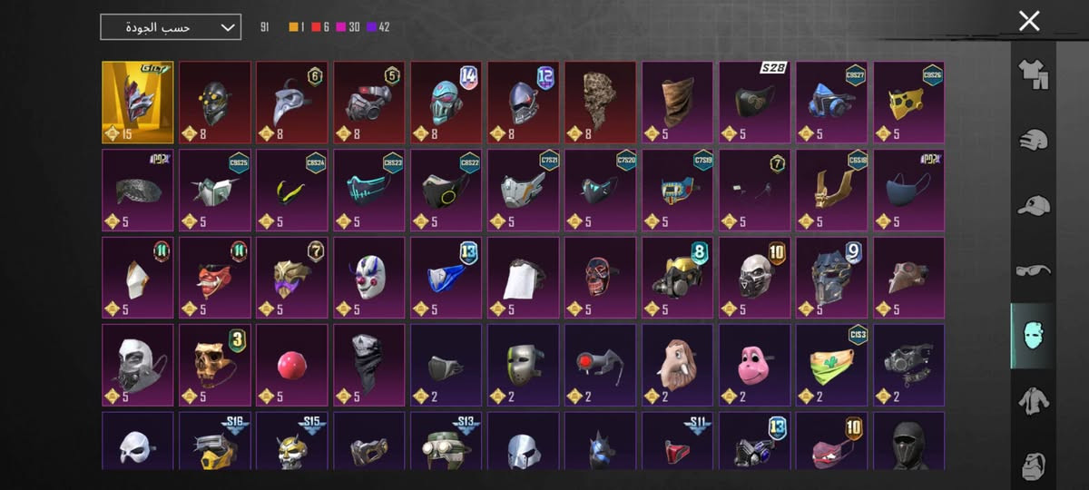
Task: Choose the yellow cheese-pattern mask
Action: [909, 103]
